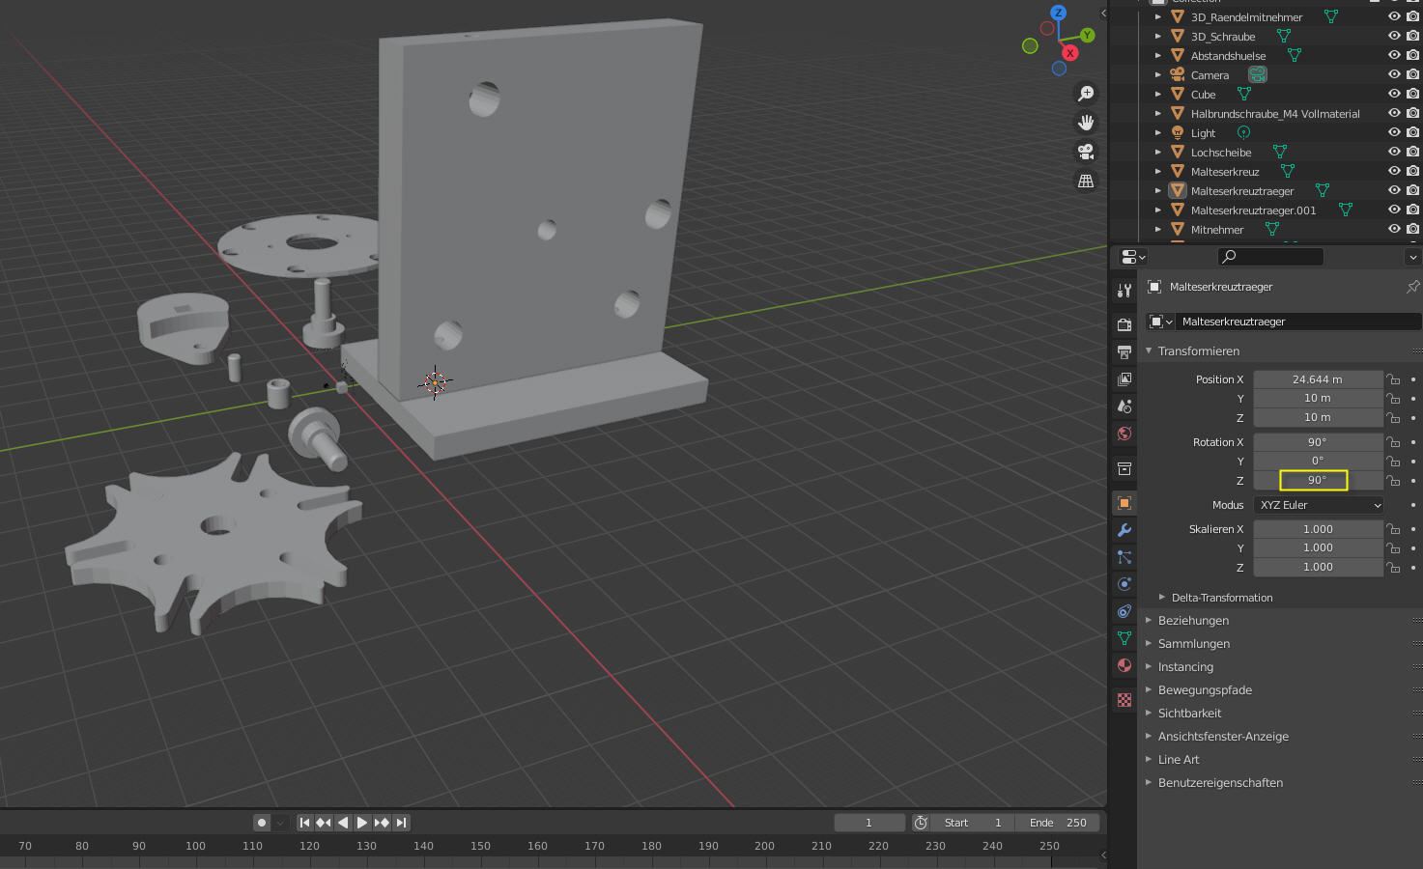Open auto keying options dropdown

tap(280, 823)
